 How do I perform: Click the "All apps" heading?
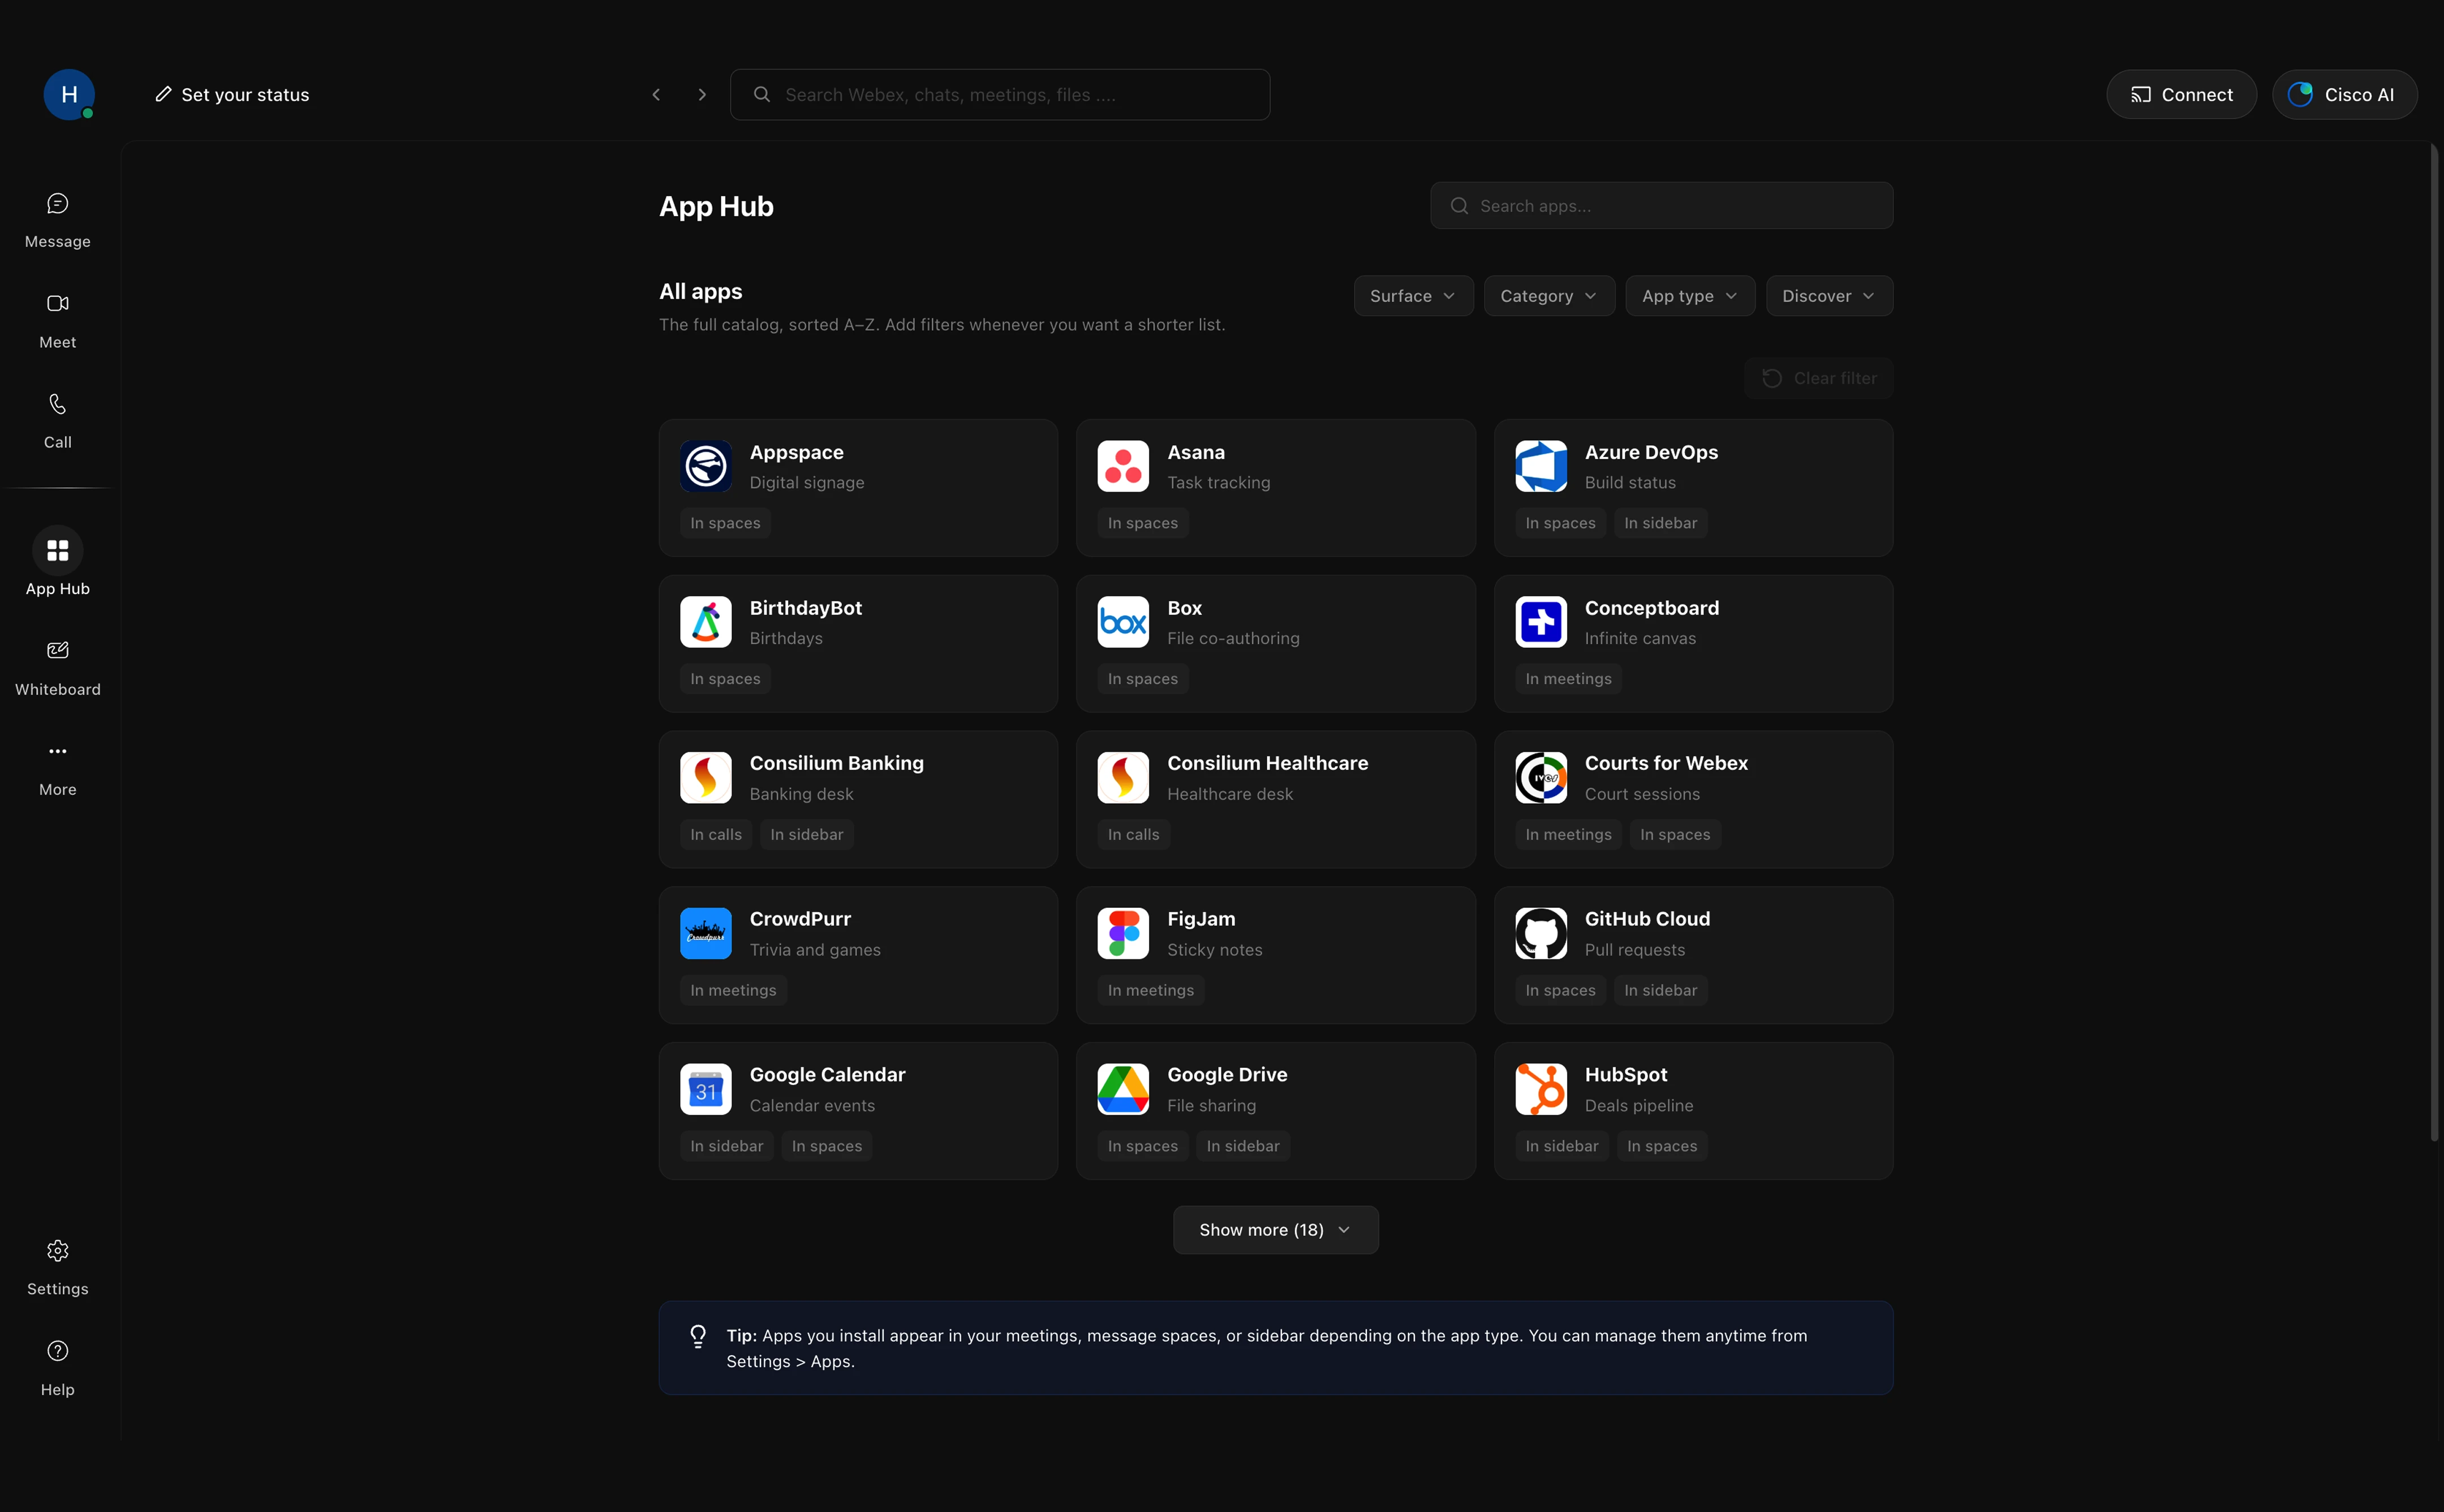click(700, 291)
